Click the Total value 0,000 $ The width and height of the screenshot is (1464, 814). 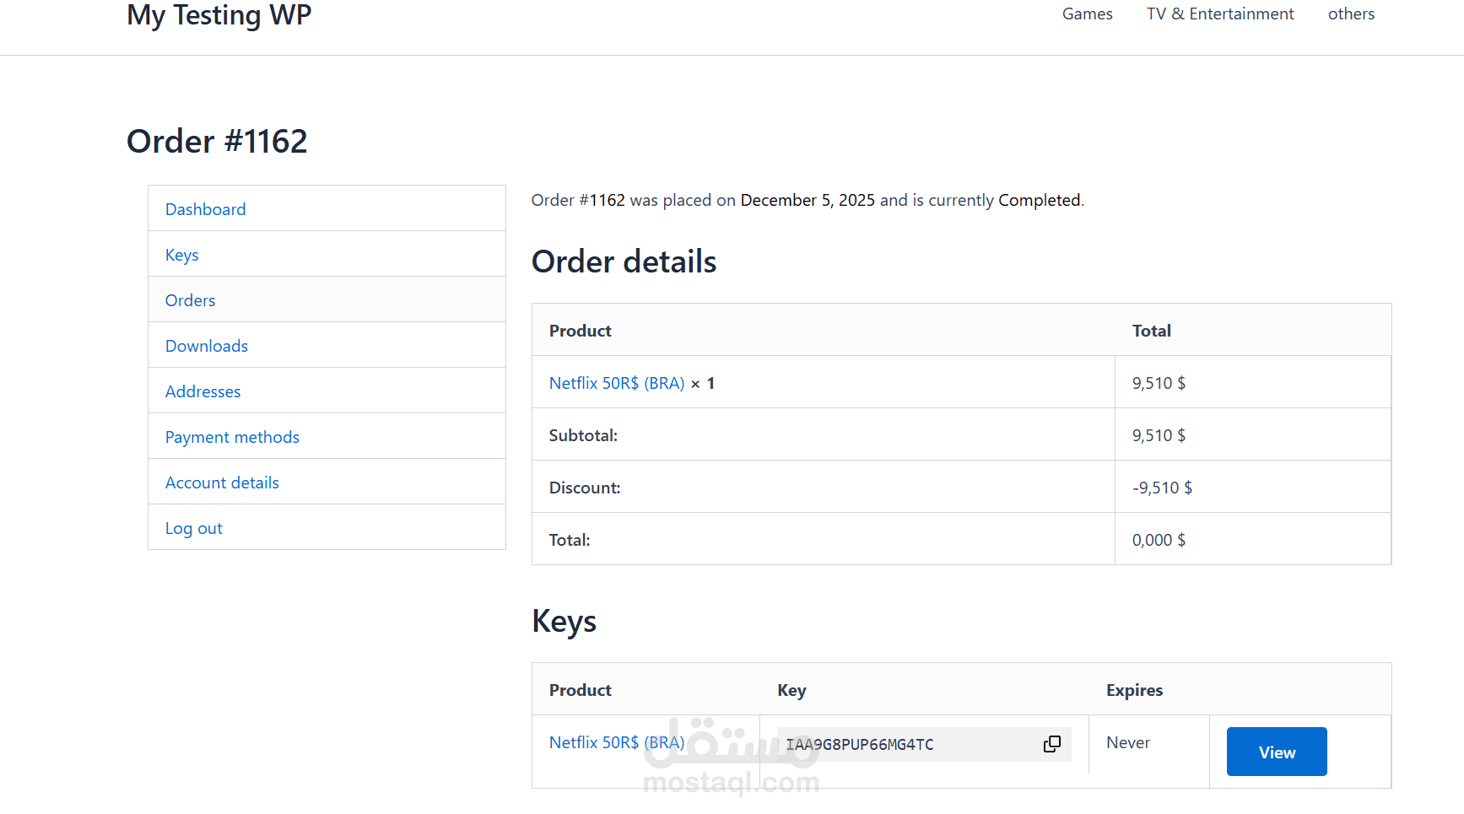coord(1159,540)
